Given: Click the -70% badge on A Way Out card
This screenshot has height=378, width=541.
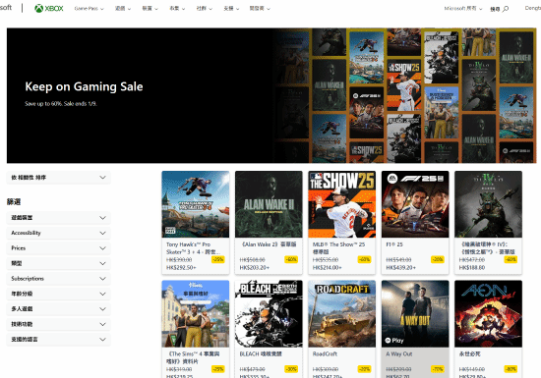Looking at the screenshot, I should point(438,369).
